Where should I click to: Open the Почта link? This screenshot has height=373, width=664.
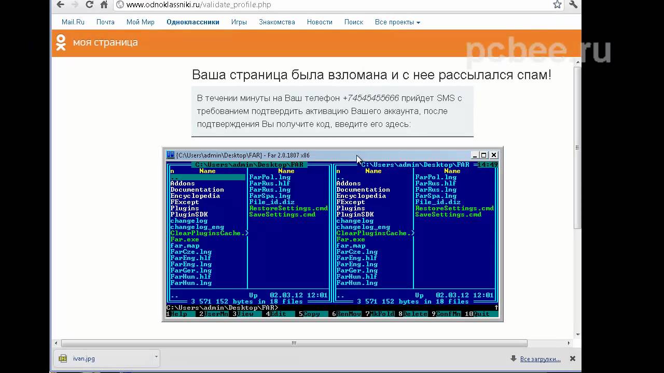click(105, 22)
